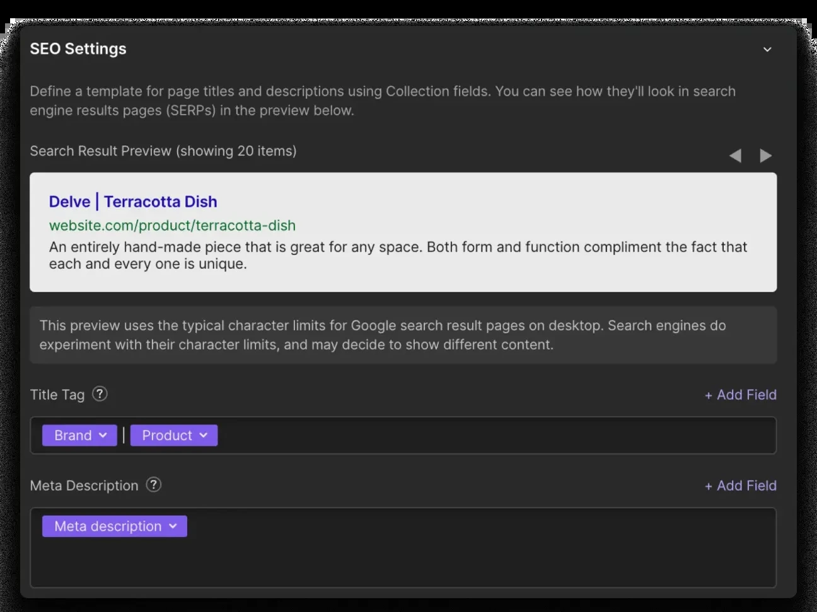Click the preview URL website.com/product/terracotta-dish
Viewport: 817px width, 612px height.
click(x=172, y=225)
